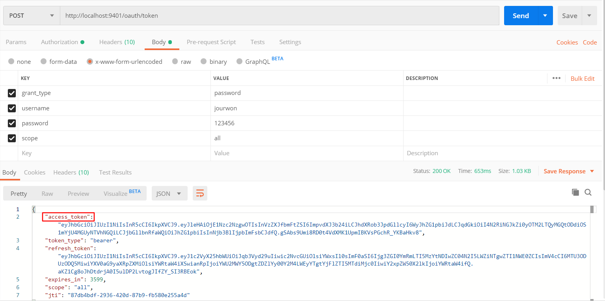Open search in response results
Screen dimensions: 605x301
click(588, 192)
